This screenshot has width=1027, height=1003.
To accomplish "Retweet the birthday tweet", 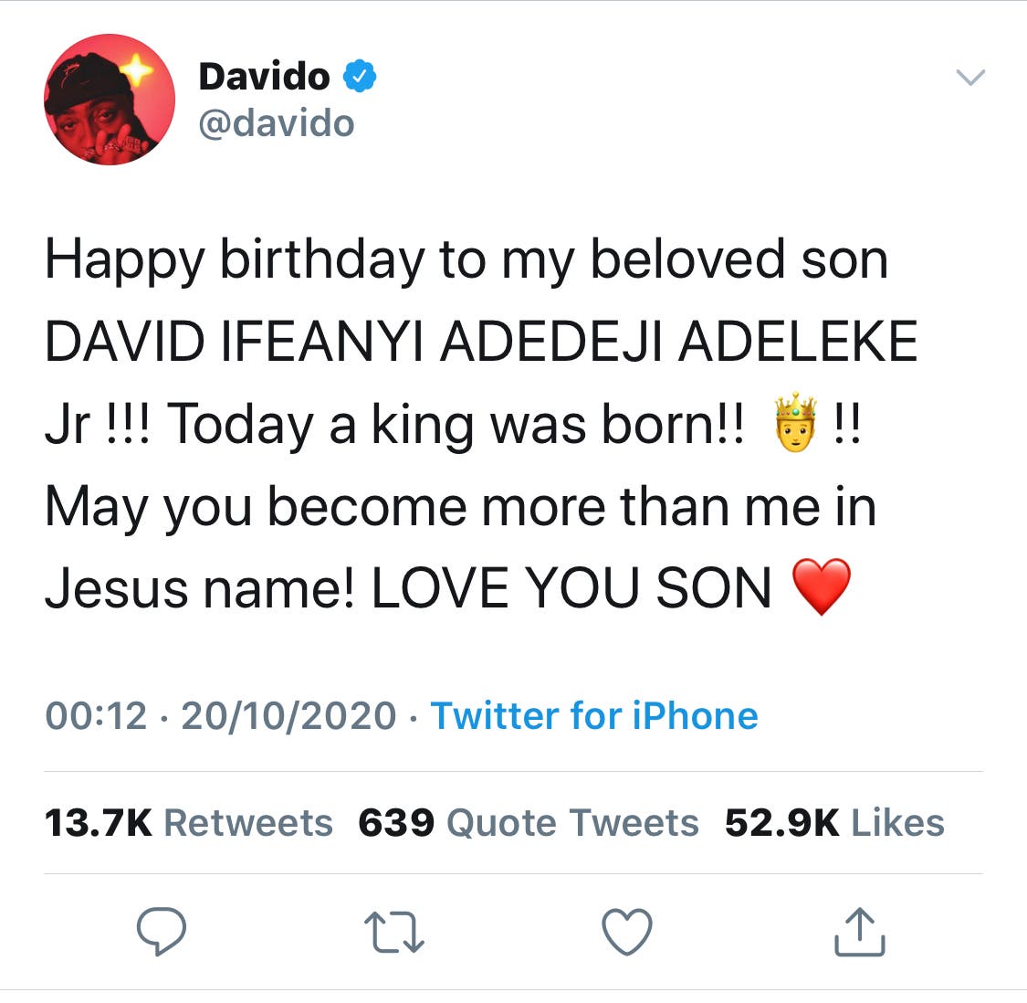I will coord(393,933).
